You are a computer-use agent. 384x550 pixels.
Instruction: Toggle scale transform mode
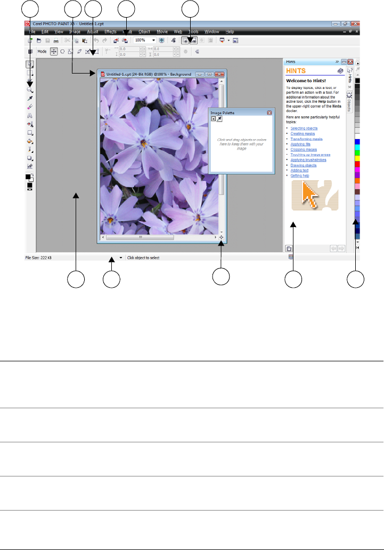tap(70, 52)
